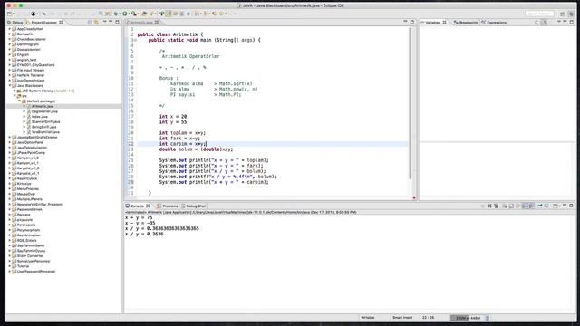The height and width of the screenshot is (326, 580).
Task: Click the Smart Insert status entry
Action: pyautogui.click(x=402, y=318)
